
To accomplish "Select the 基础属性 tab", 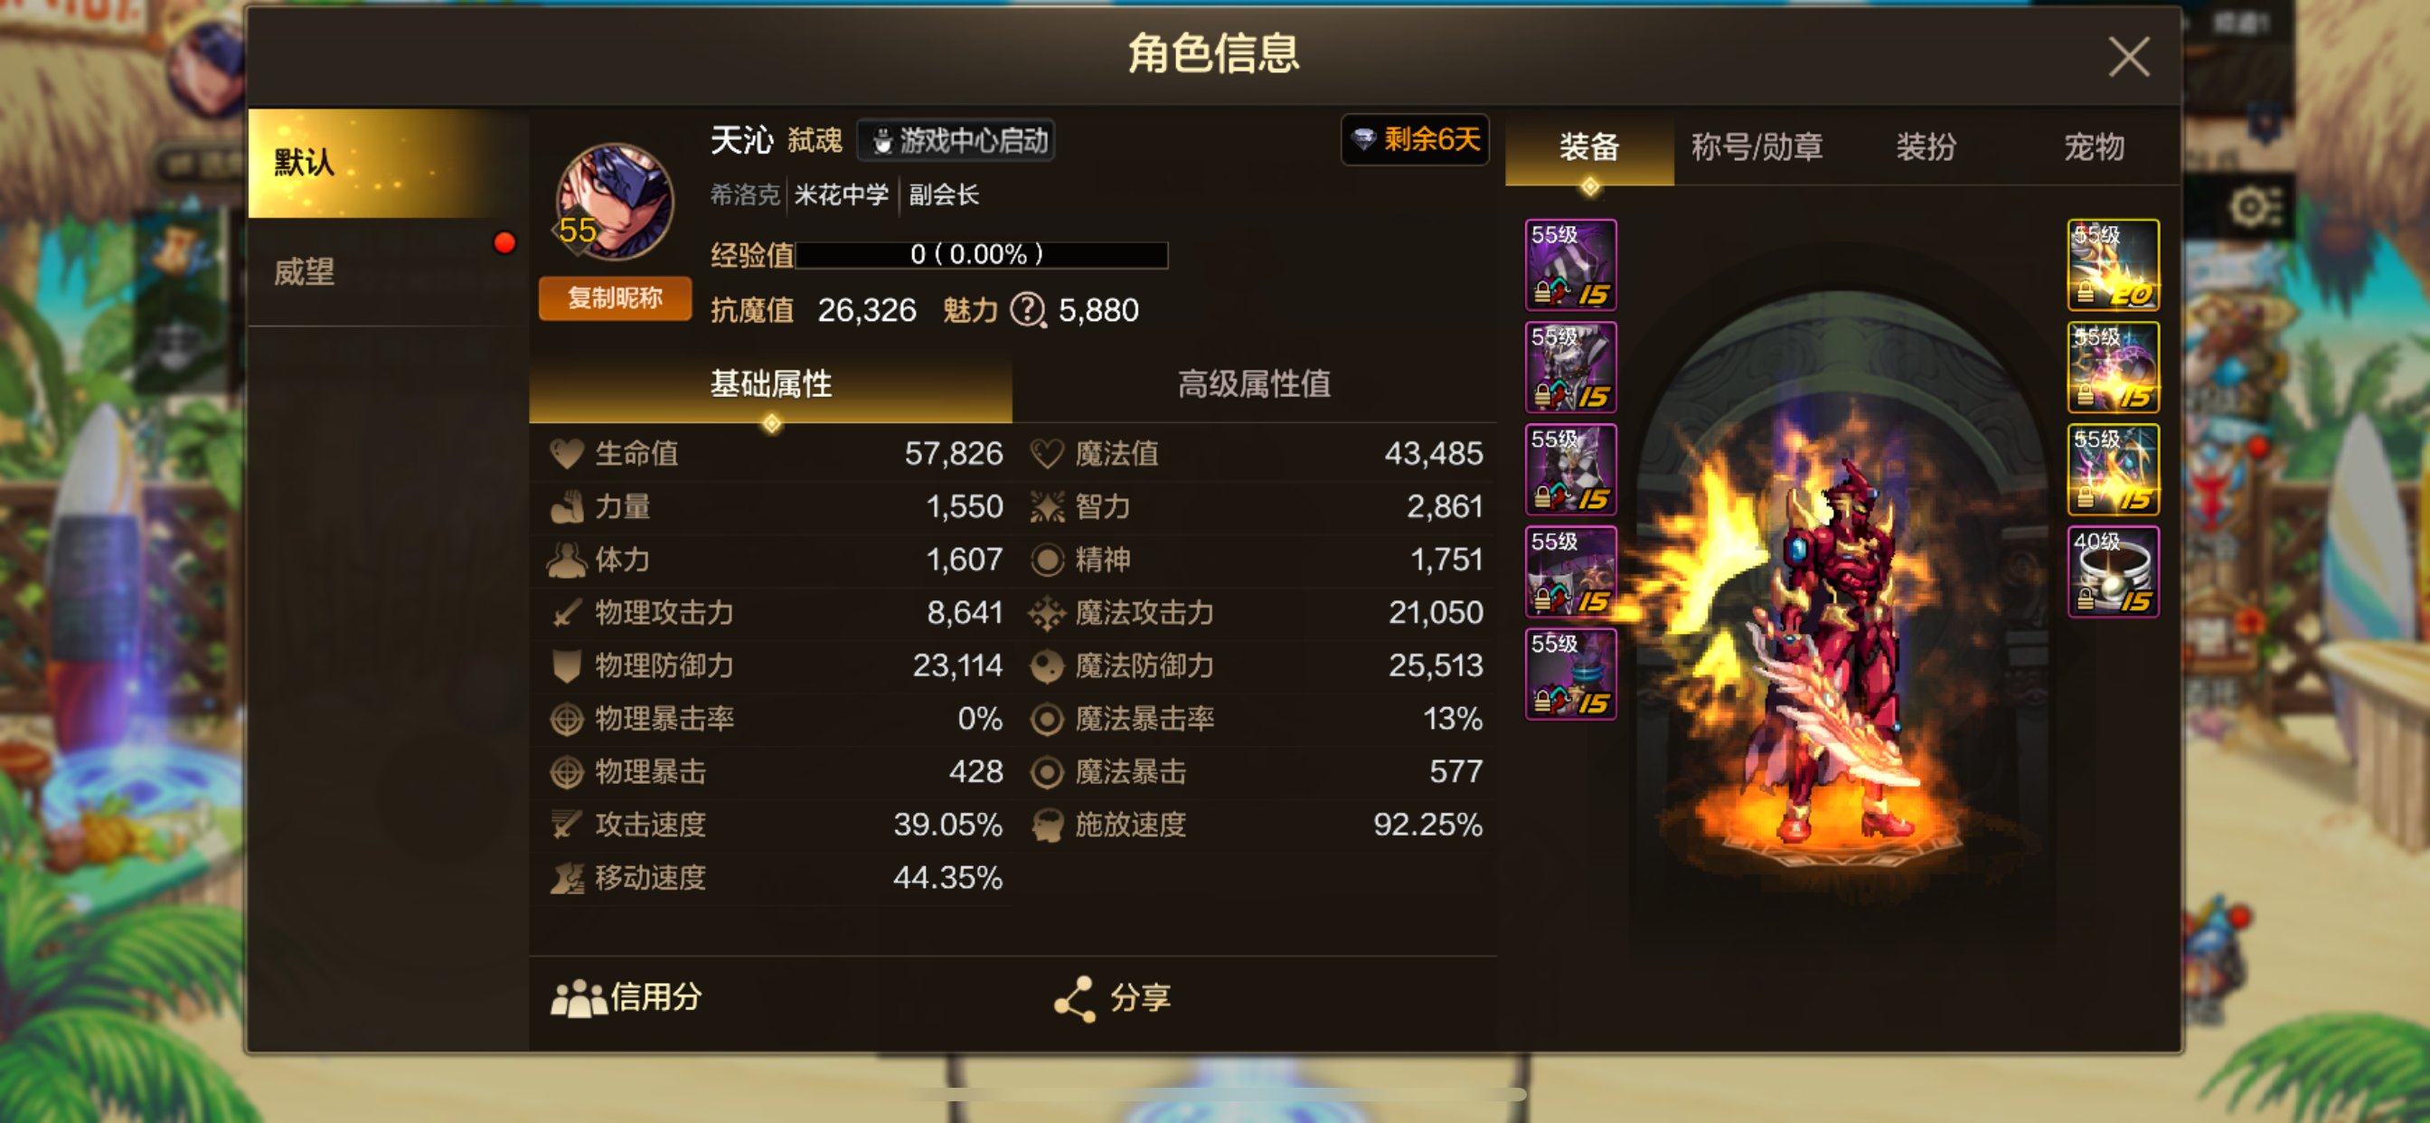I will 771,385.
